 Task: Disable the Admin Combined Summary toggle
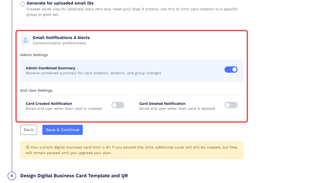(231, 69)
